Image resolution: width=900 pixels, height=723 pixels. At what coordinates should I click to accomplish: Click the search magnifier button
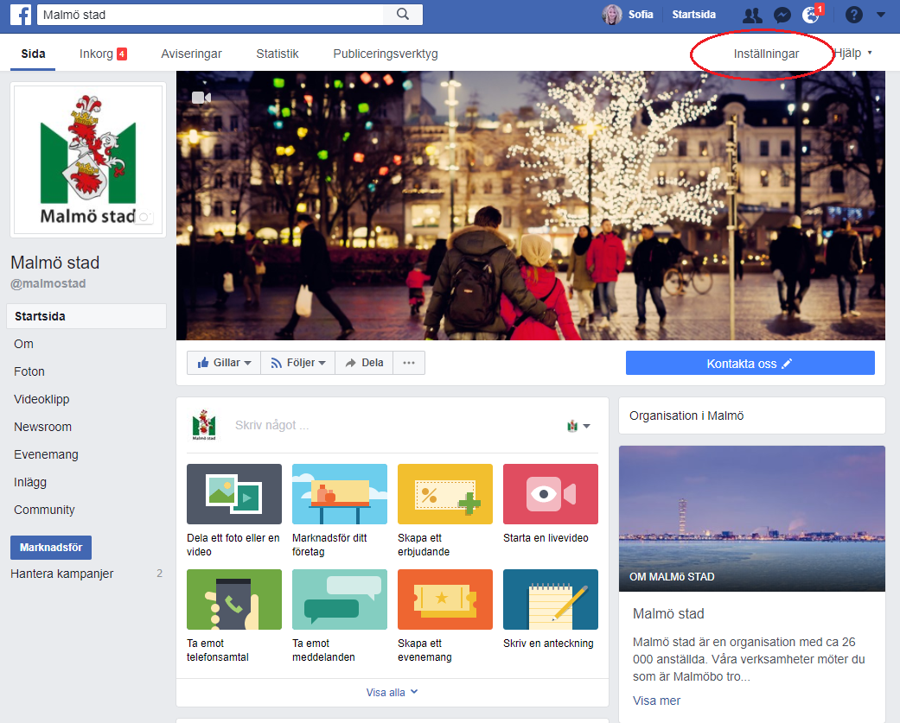403,15
